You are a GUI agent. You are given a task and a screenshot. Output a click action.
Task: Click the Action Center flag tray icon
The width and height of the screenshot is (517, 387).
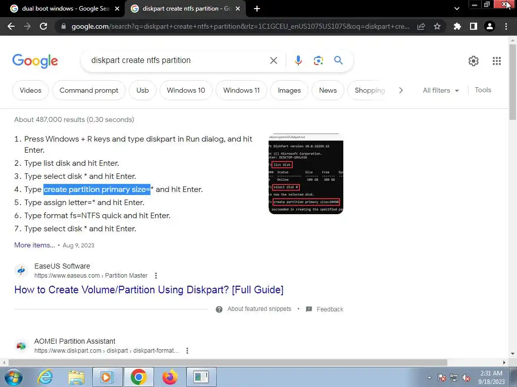[441, 378]
